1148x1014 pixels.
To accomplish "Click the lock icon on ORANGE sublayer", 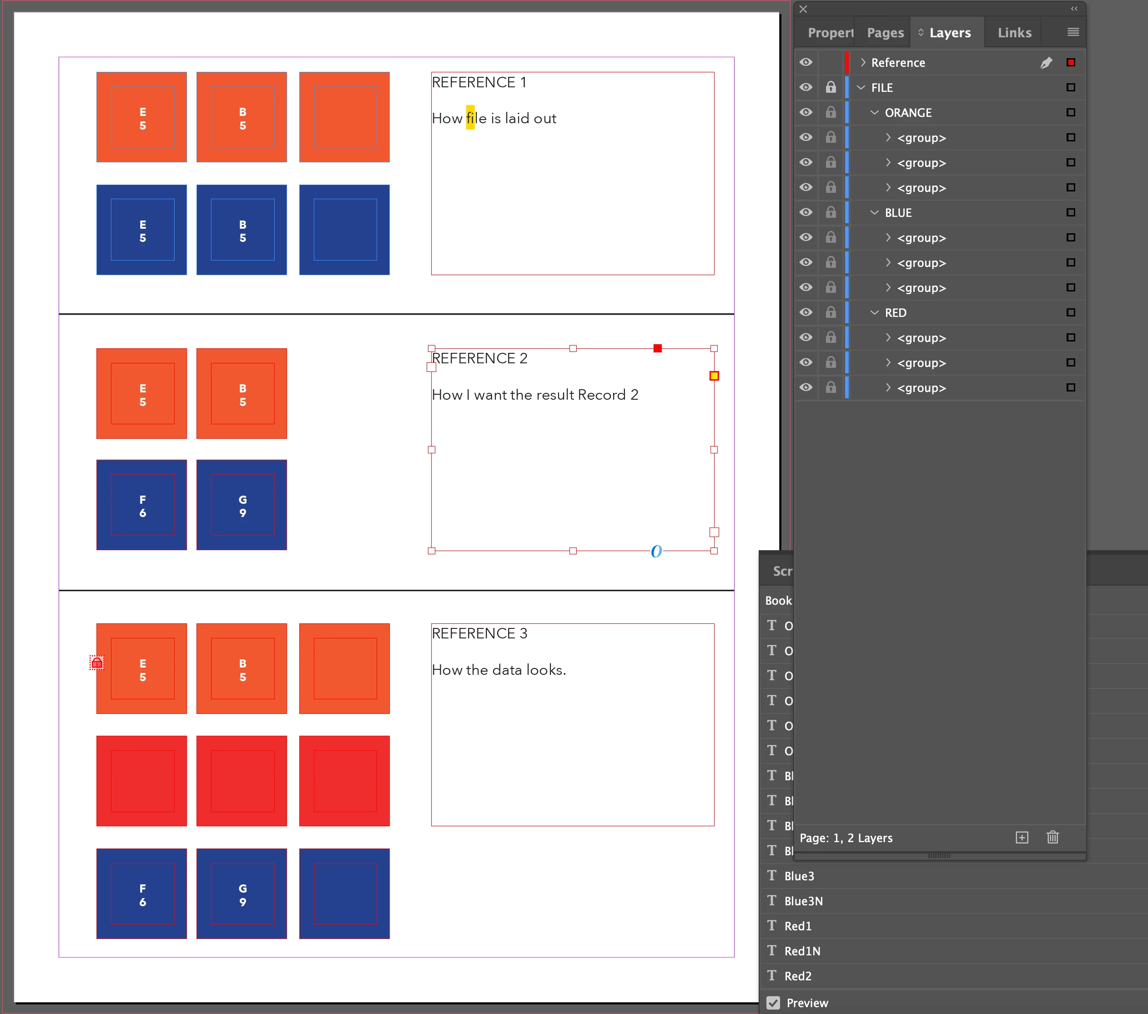I will 830,112.
